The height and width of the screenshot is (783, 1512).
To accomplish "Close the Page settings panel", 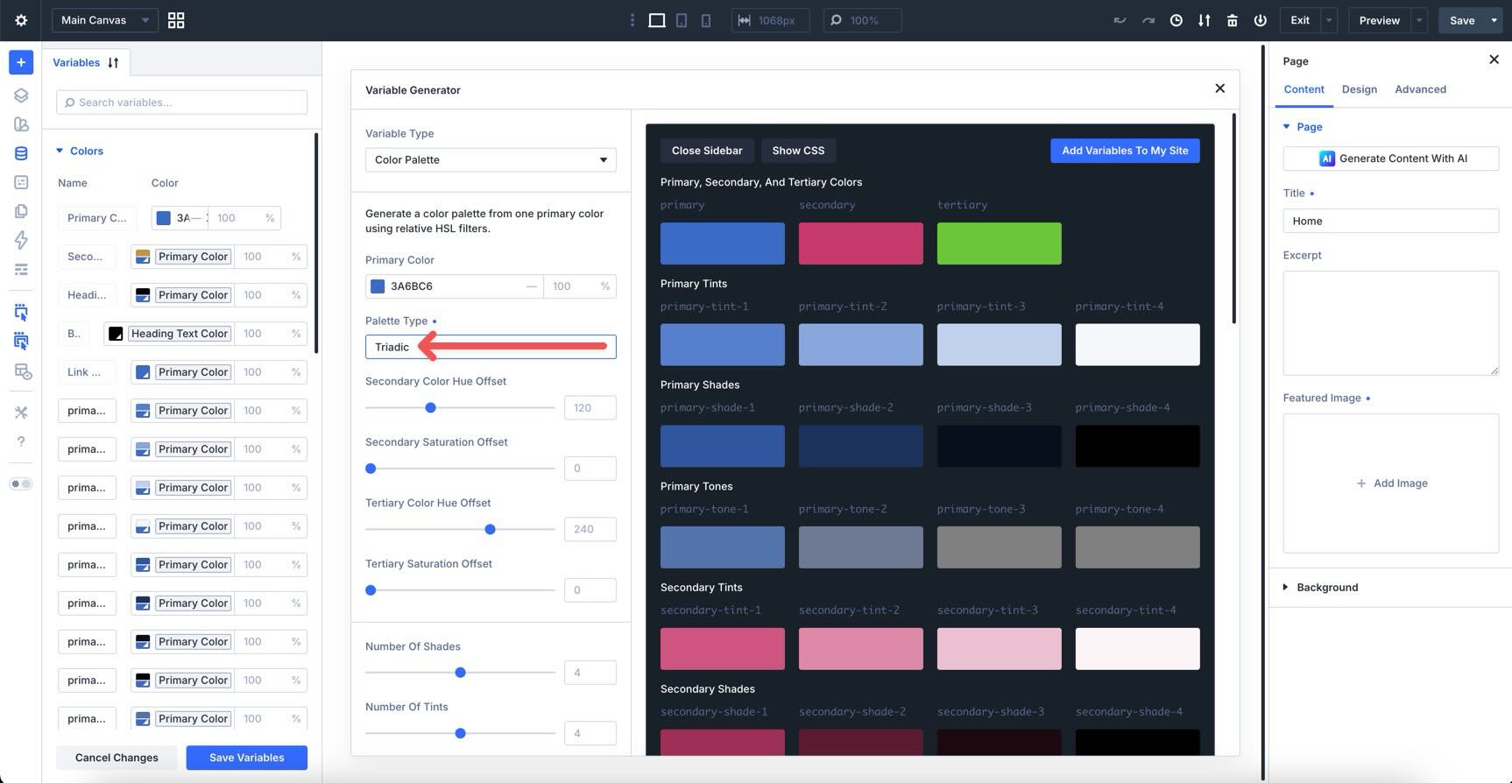I will point(1494,60).
